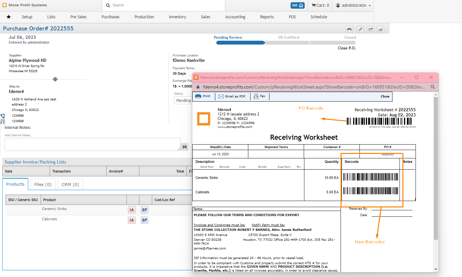The width and height of the screenshot is (462, 277).
Task: Click the print icon for Purchase Order
Action: click(349, 29)
